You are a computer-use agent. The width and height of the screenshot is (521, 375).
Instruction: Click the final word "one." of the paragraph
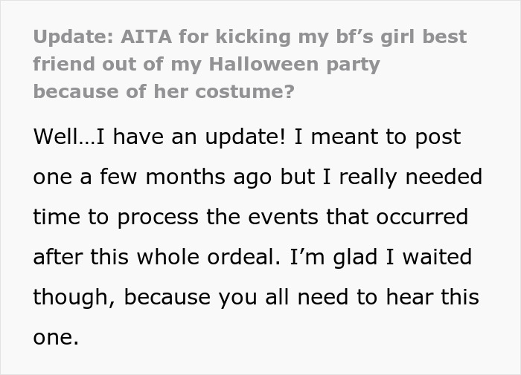55,338
